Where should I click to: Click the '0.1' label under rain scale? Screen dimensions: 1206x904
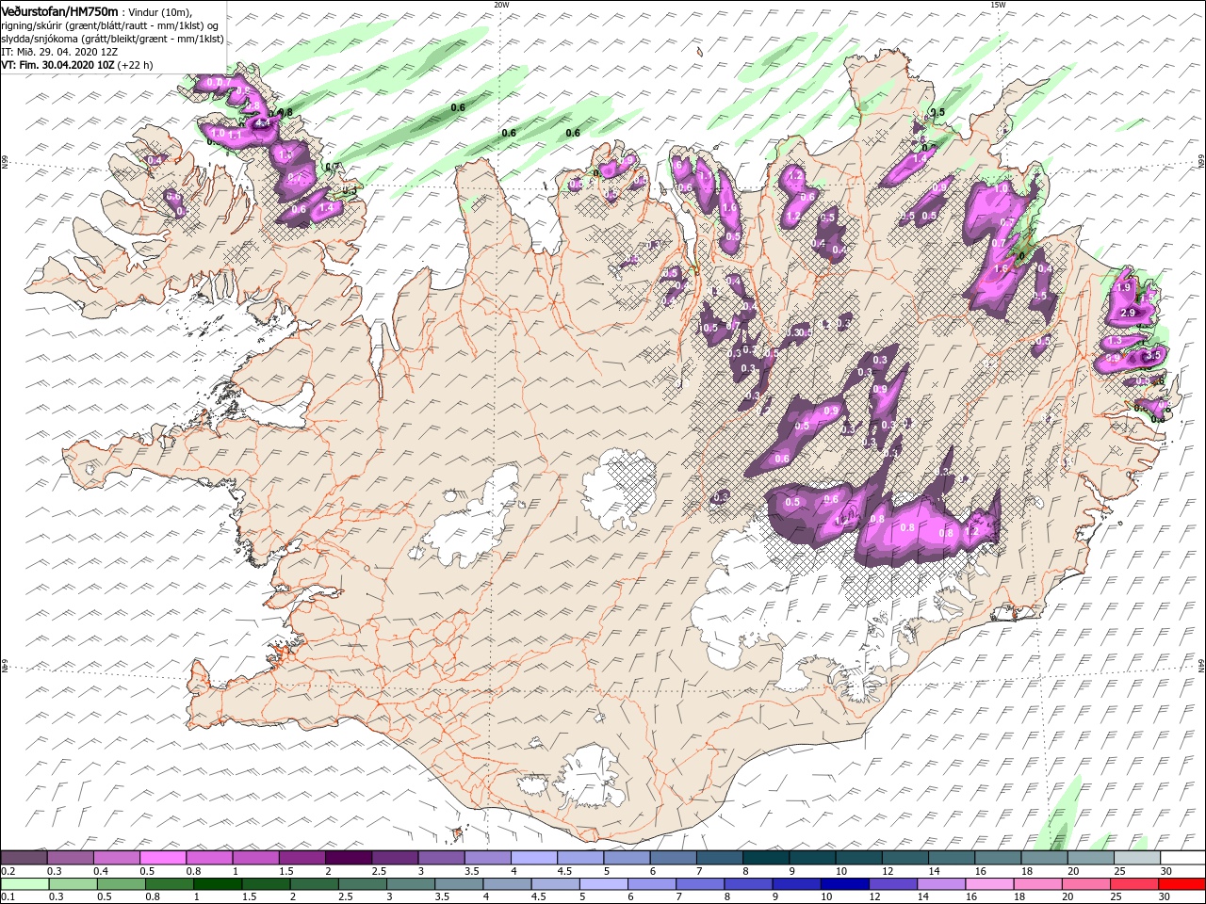8,896
